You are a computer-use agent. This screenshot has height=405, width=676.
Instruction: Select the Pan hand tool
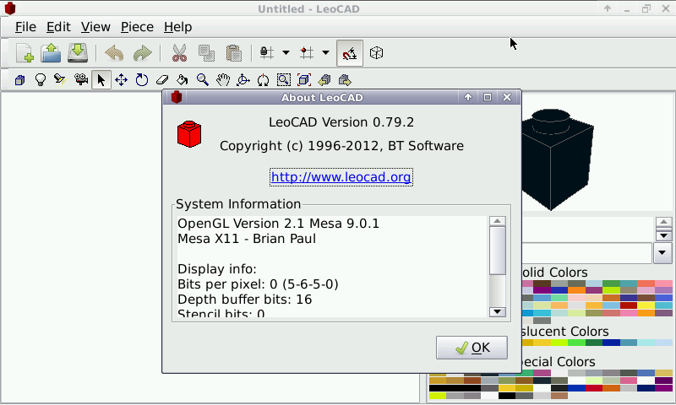click(x=223, y=80)
